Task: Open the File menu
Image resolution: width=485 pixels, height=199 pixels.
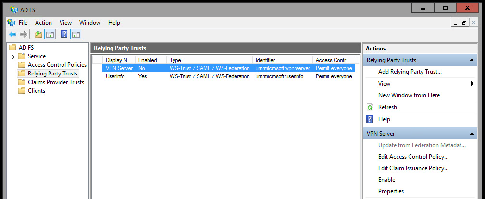Action: (x=23, y=23)
